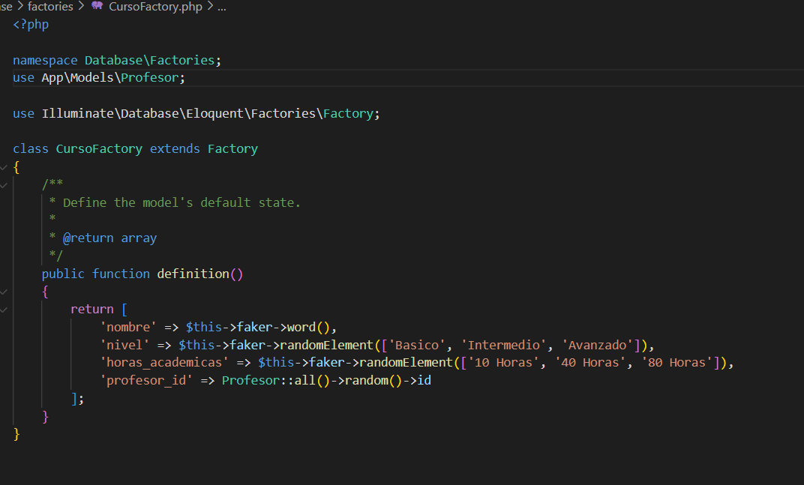The image size is (804, 485).
Task: Click the 'nombre' array key
Action: [x=128, y=327]
